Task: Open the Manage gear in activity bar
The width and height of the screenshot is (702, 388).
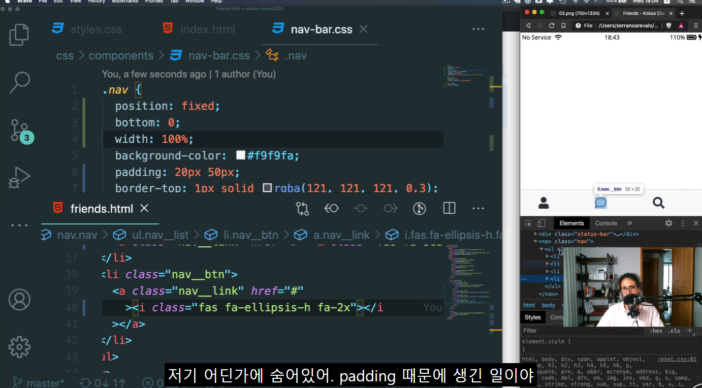Action: 19,347
